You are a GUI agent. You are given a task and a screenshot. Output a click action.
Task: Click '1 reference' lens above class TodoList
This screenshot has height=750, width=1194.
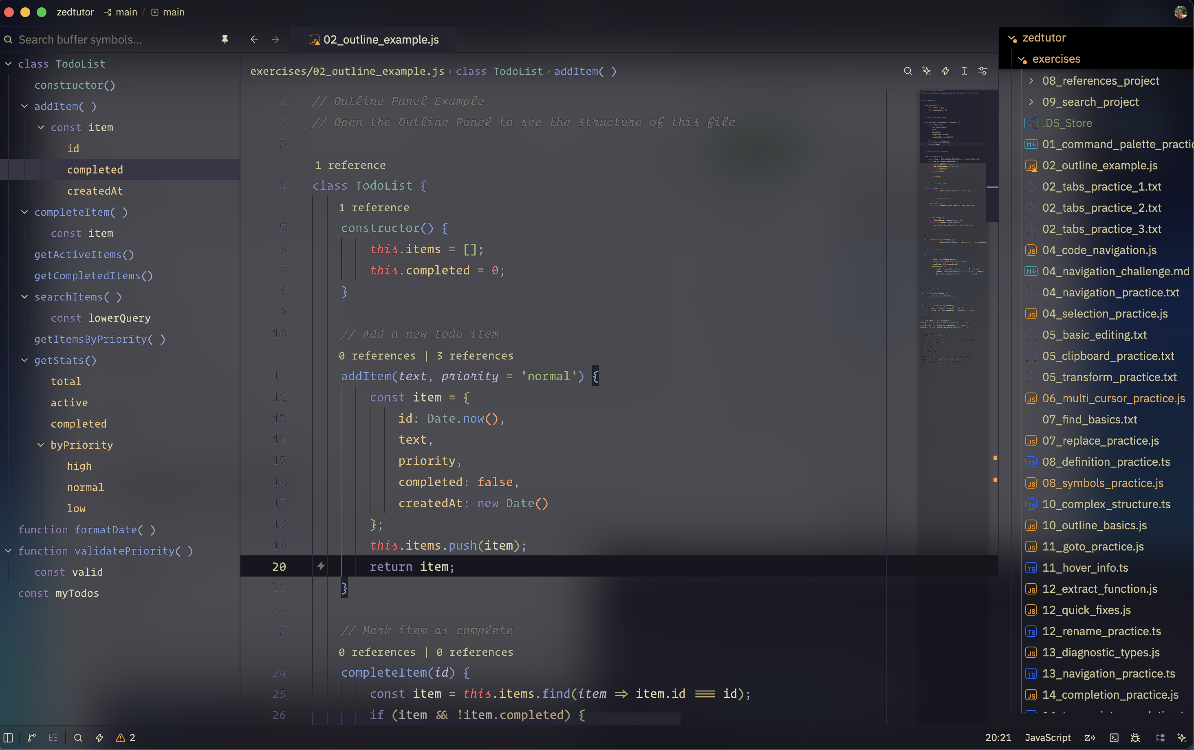coord(350,165)
